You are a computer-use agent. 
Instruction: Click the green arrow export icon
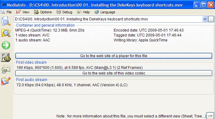coord(6,45)
